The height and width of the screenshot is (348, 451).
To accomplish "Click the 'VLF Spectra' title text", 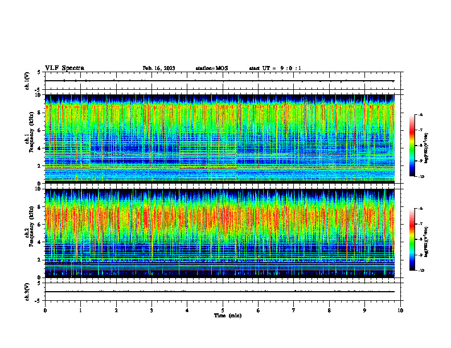I will click(x=64, y=68).
